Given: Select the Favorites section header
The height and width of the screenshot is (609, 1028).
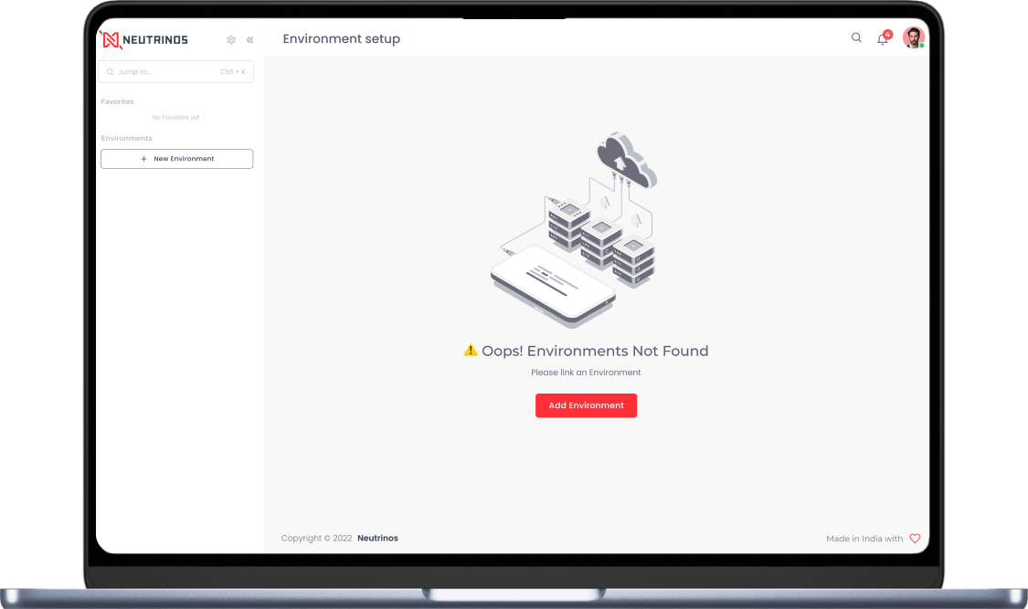Looking at the screenshot, I should click(117, 101).
